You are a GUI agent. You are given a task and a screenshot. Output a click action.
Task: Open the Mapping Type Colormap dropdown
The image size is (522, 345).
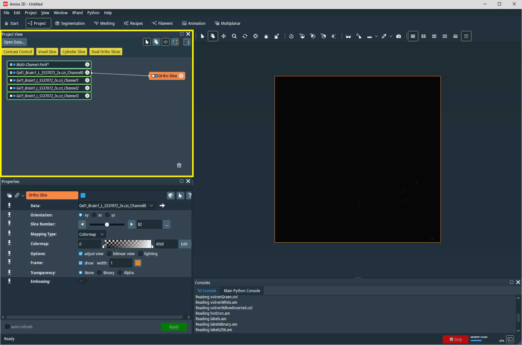click(x=92, y=234)
